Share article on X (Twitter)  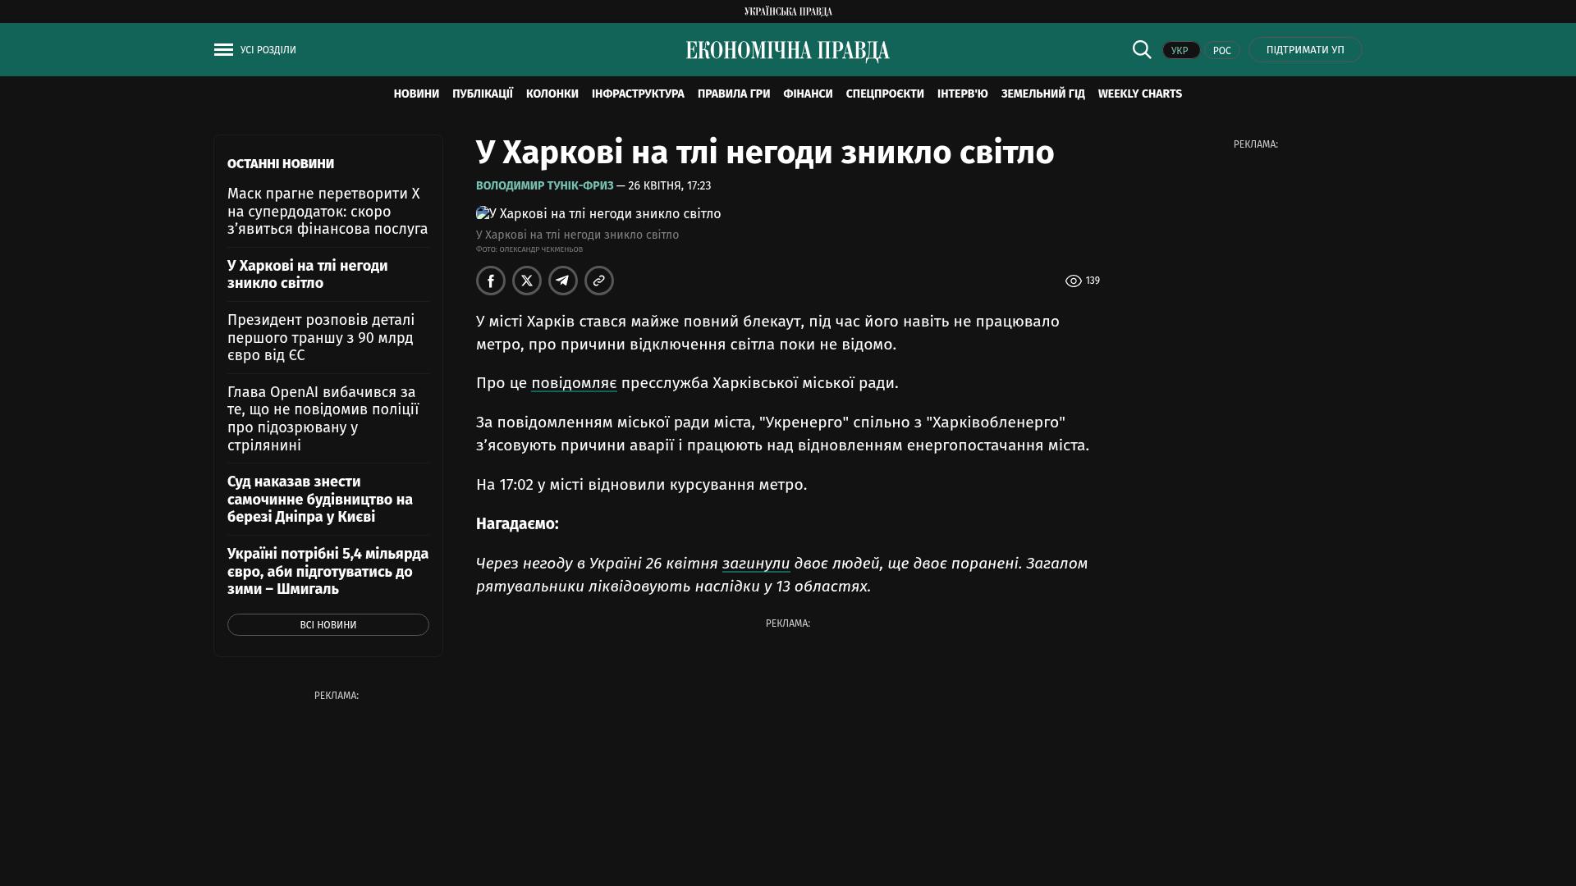pos(527,281)
